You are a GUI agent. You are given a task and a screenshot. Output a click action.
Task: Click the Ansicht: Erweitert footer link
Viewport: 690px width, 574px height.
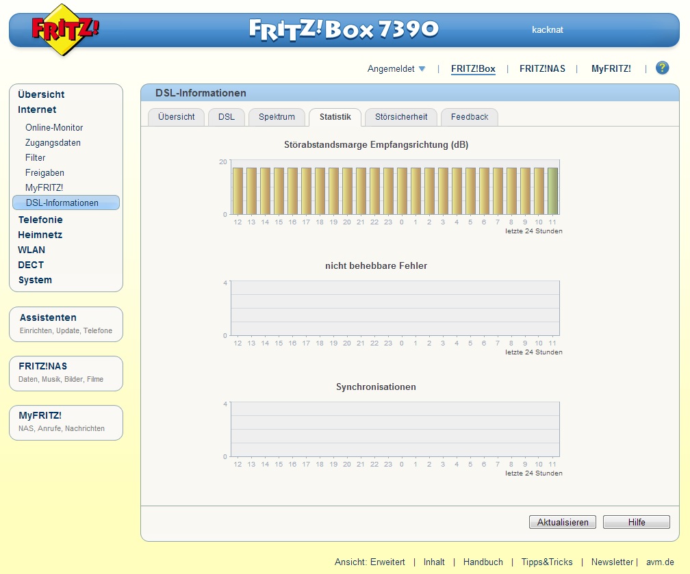point(370,562)
